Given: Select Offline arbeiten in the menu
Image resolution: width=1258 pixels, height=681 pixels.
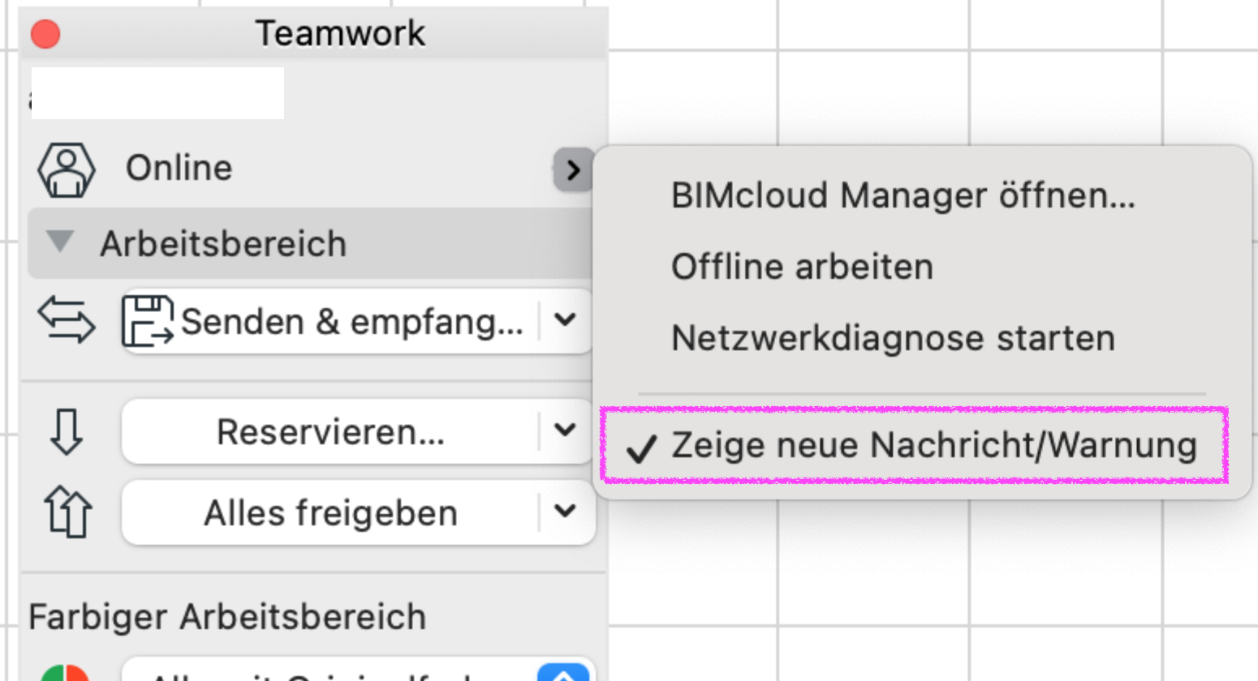Looking at the screenshot, I should tap(802, 267).
